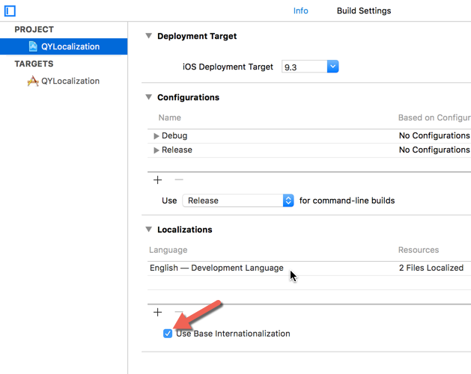Expand the Debug configuration row
Viewport: 471px width, 374px height.
[157, 136]
